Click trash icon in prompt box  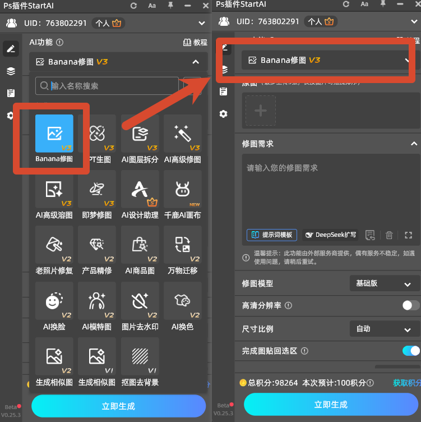(389, 235)
